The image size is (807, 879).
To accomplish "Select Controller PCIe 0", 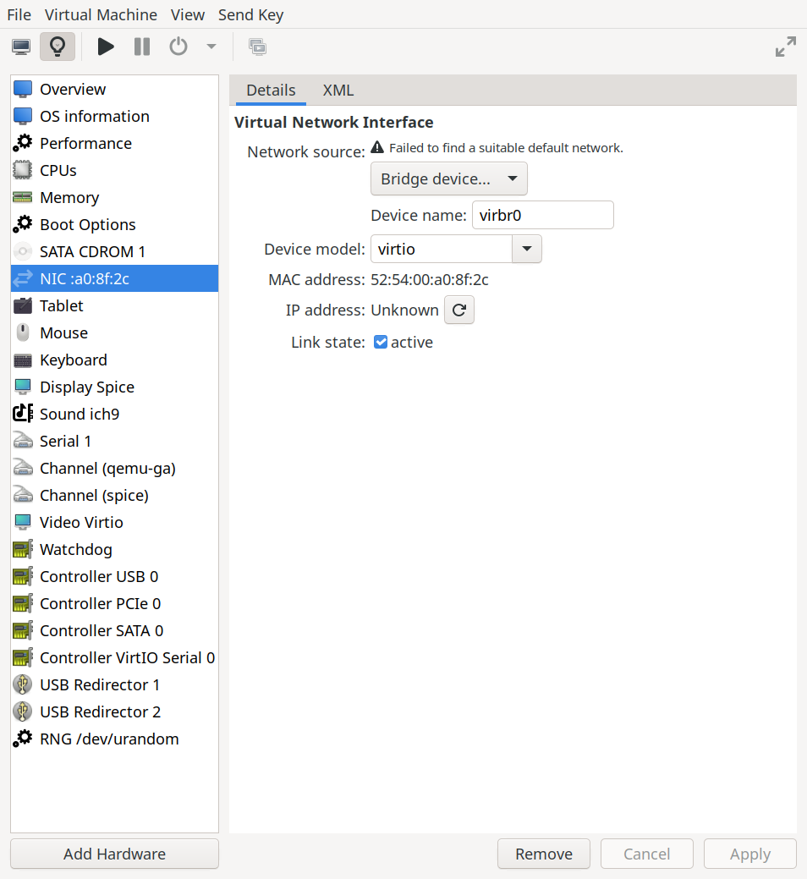I will click(114, 604).
